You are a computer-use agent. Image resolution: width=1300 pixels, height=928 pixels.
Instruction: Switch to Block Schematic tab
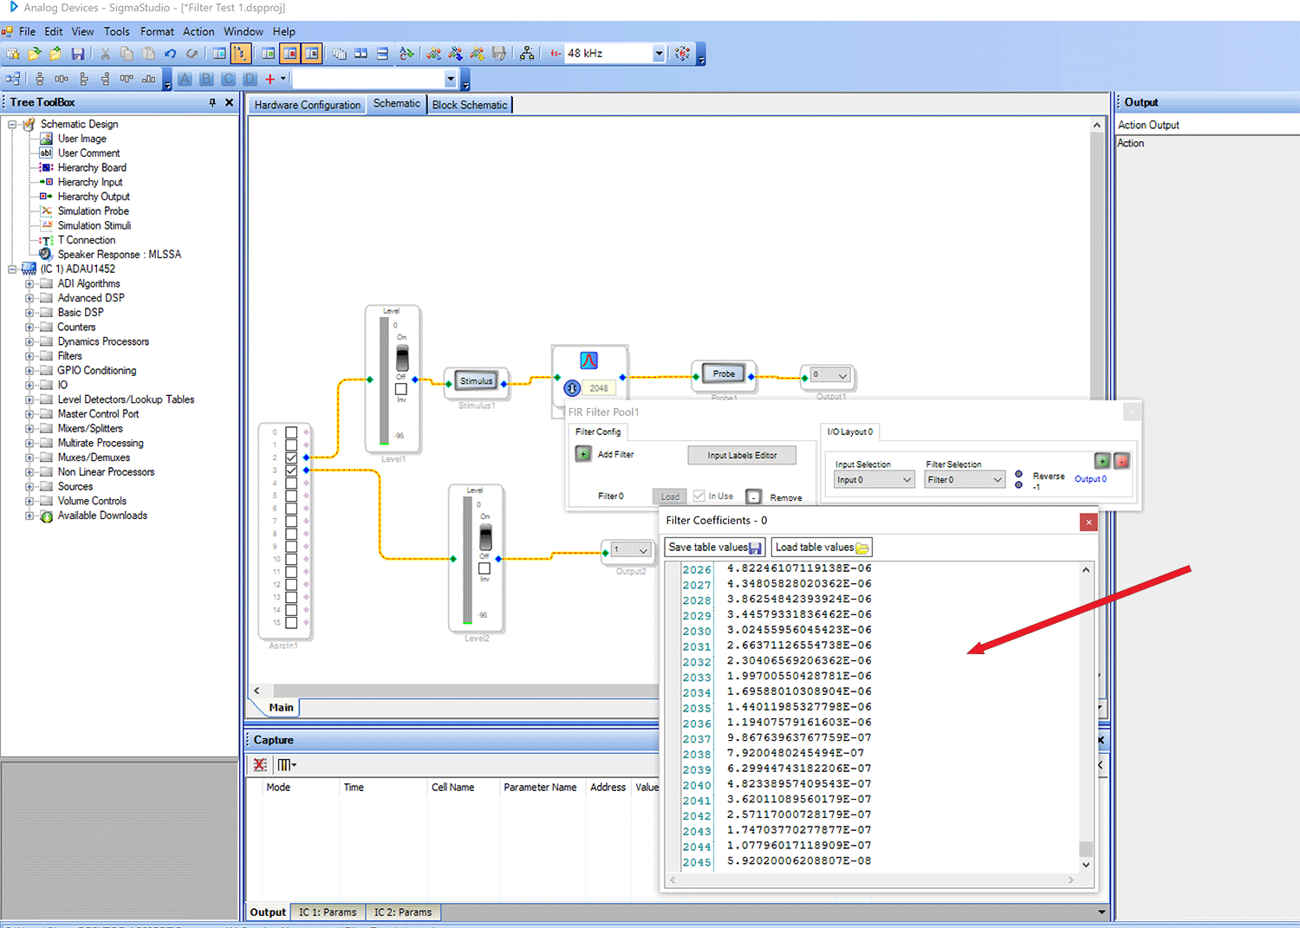coord(470,105)
